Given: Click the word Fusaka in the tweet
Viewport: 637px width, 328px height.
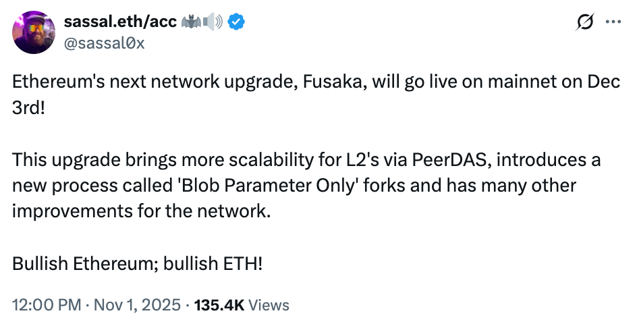Looking at the screenshot, I should pyautogui.click(x=323, y=84).
